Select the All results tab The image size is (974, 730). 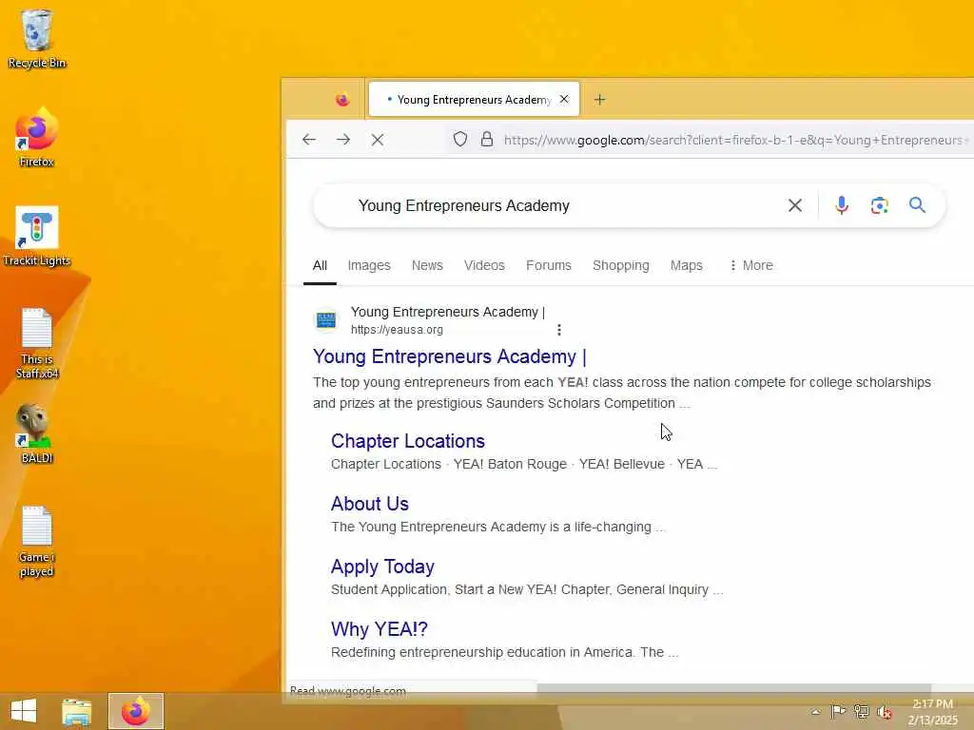tap(320, 266)
